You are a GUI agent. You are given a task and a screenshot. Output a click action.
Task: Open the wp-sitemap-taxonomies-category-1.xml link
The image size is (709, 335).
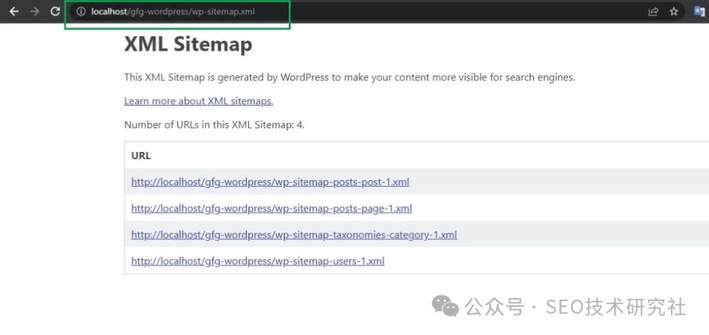[294, 235]
